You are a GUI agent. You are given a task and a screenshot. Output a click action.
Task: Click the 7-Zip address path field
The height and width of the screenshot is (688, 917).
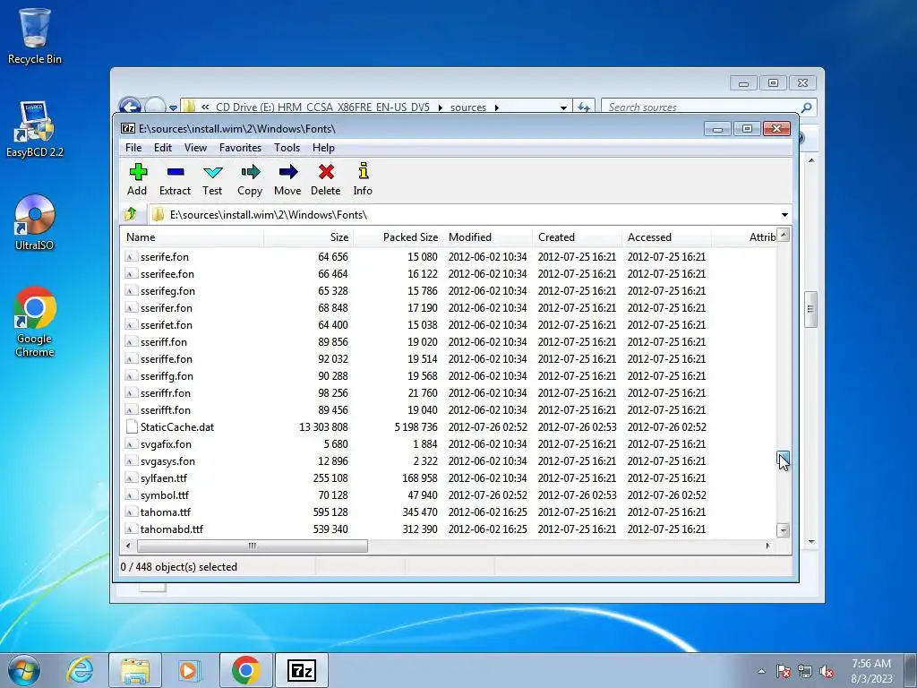tap(463, 215)
